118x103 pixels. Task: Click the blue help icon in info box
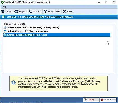point(13,83)
